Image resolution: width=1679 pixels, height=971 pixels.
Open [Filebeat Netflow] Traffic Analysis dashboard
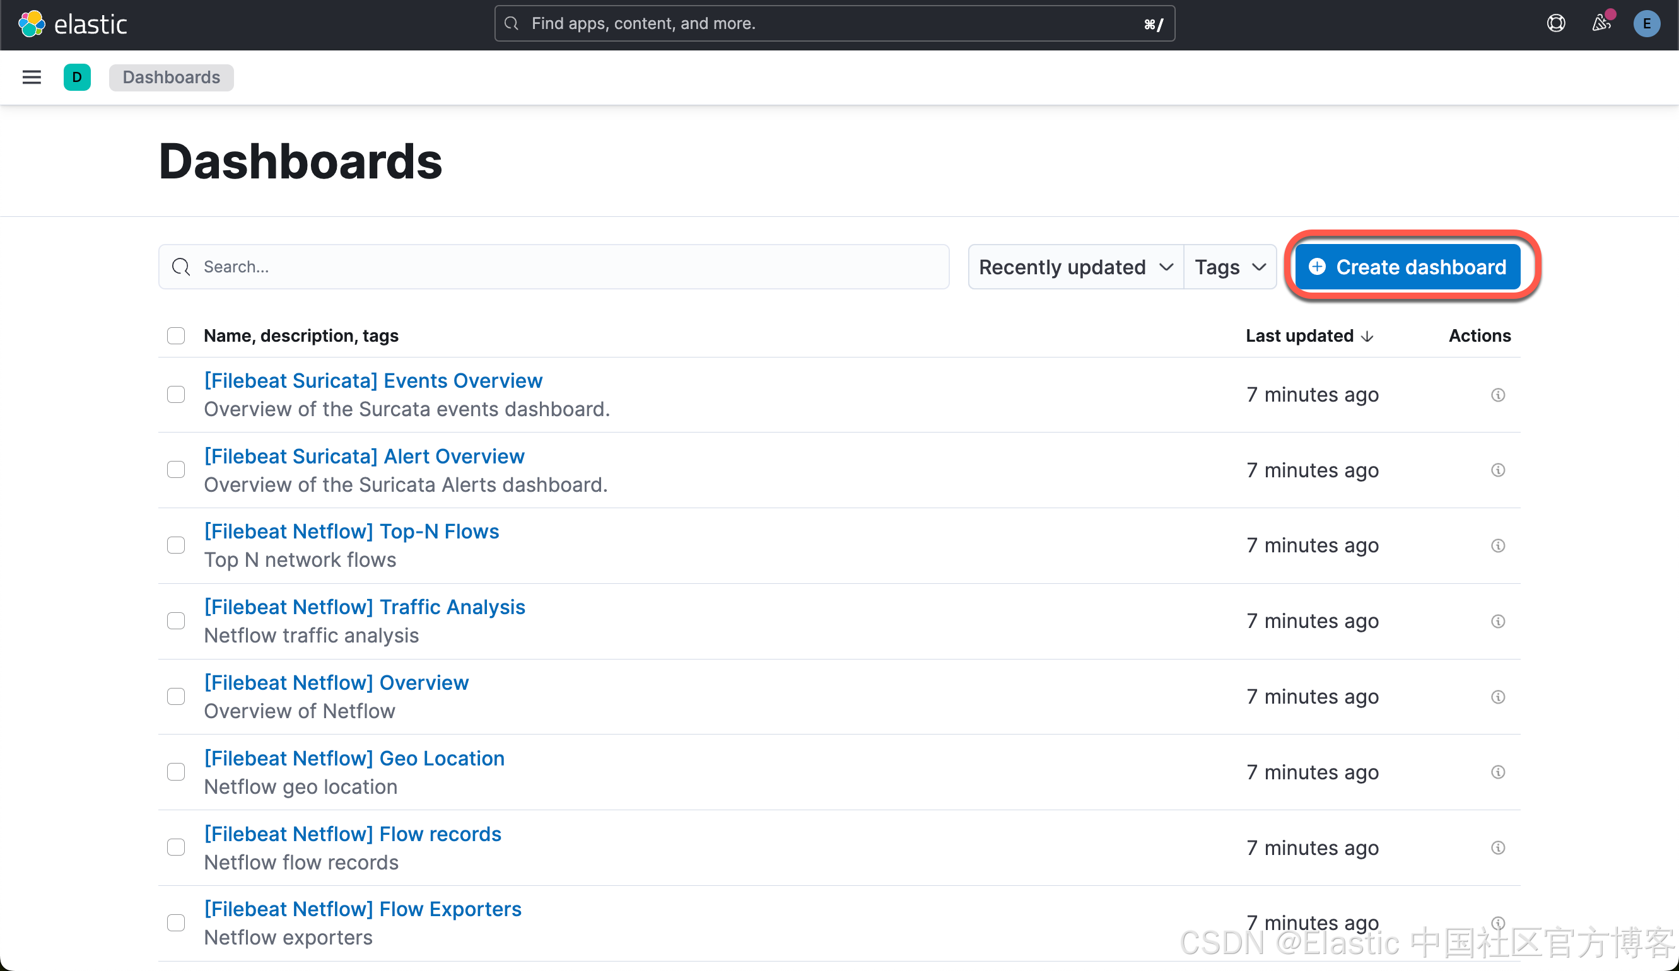tap(365, 607)
